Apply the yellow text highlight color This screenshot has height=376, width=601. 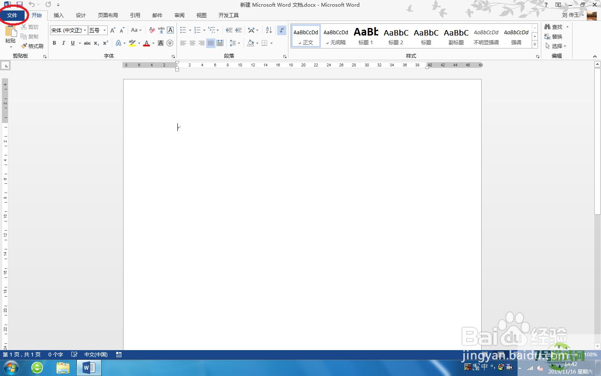132,43
